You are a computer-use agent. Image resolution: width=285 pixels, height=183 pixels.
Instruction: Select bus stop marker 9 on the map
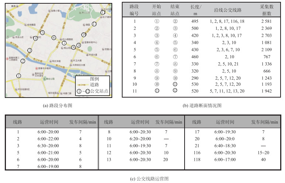79,45
